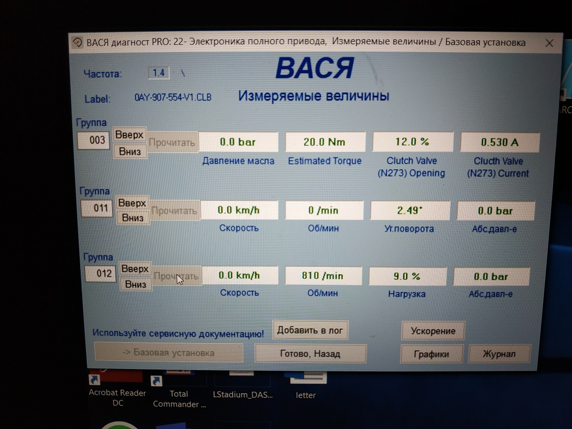
Task: Open the Acrobat Reader DC desktop shortcut
Action: [x=117, y=388]
